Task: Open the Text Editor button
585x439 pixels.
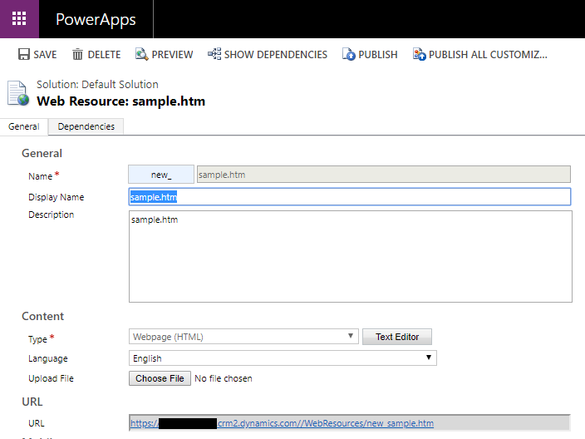Action: [x=396, y=337]
